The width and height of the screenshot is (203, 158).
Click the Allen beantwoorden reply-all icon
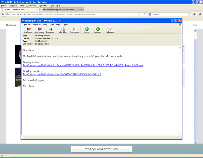tap(39, 29)
